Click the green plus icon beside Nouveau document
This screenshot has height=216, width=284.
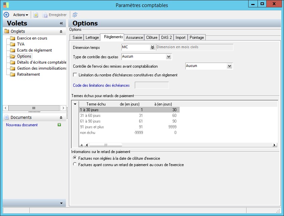point(59,125)
